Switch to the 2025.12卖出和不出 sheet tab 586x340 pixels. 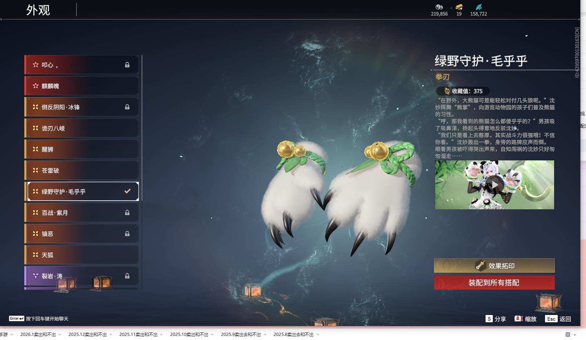[x=88, y=335]
